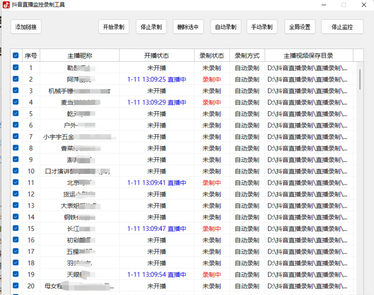Uncheck the checkbox for row 2
374x295 pixels.
coord(16,79)
